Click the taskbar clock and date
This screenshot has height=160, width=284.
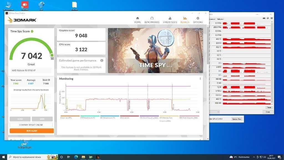(x=271, y=157)
